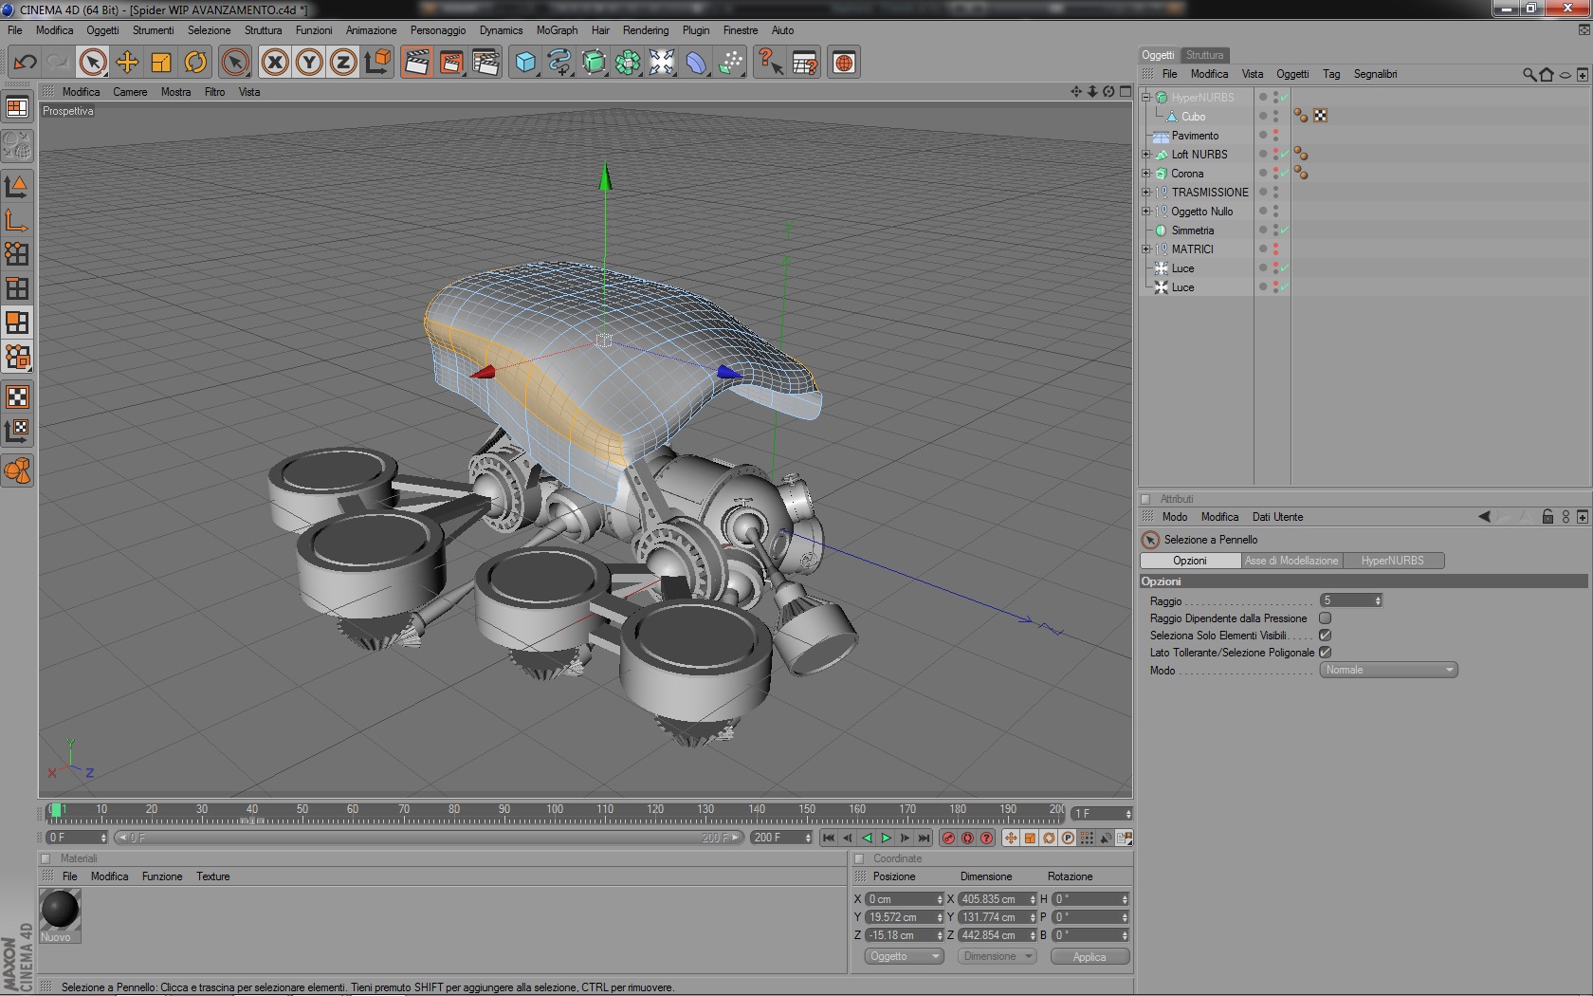Switch the left-sidebar layout icon
Image resolution: width=1593 pixels, height=996 pixels.
[x=17, y=107]
